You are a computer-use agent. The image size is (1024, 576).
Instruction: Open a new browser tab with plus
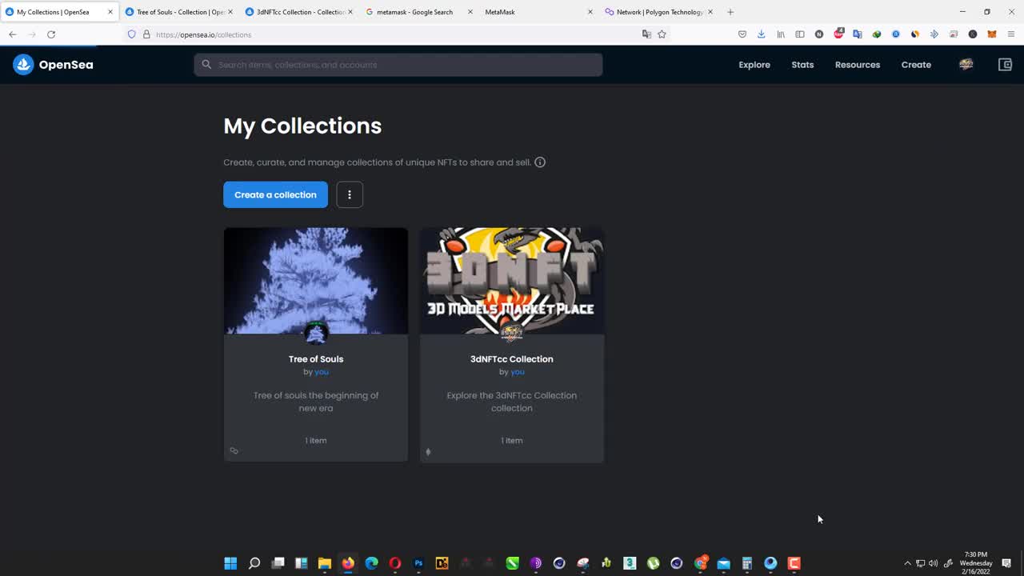(730, 12)
